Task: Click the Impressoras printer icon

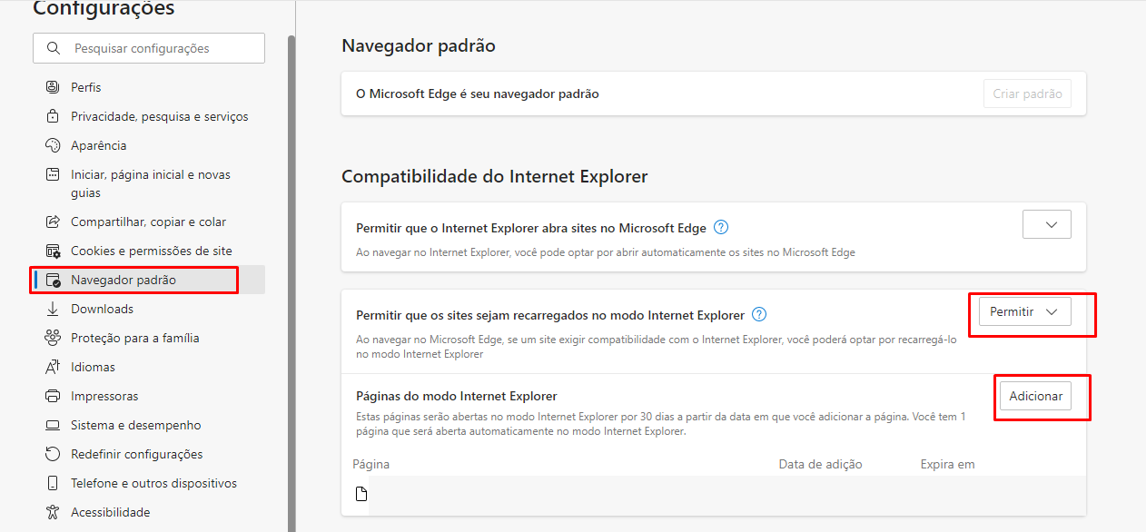Action: click(53, 396)
